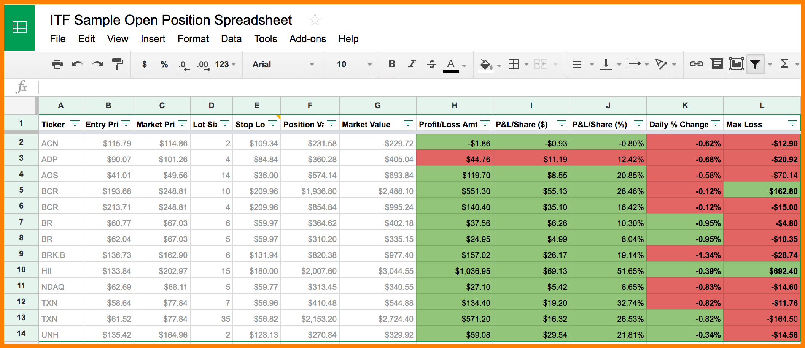Click the Functions sigma icon
Viewport: 805px width, 348px height.
click(x=784, y=64)
